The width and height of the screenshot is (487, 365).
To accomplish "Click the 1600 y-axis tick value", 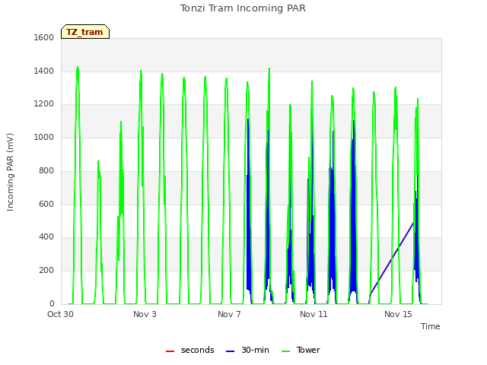I will [x=44, y=37].
